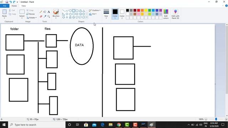The height and width of the screenshot is (128, 228).
Task: Pick the red color swatch
Action: (139, 10)
